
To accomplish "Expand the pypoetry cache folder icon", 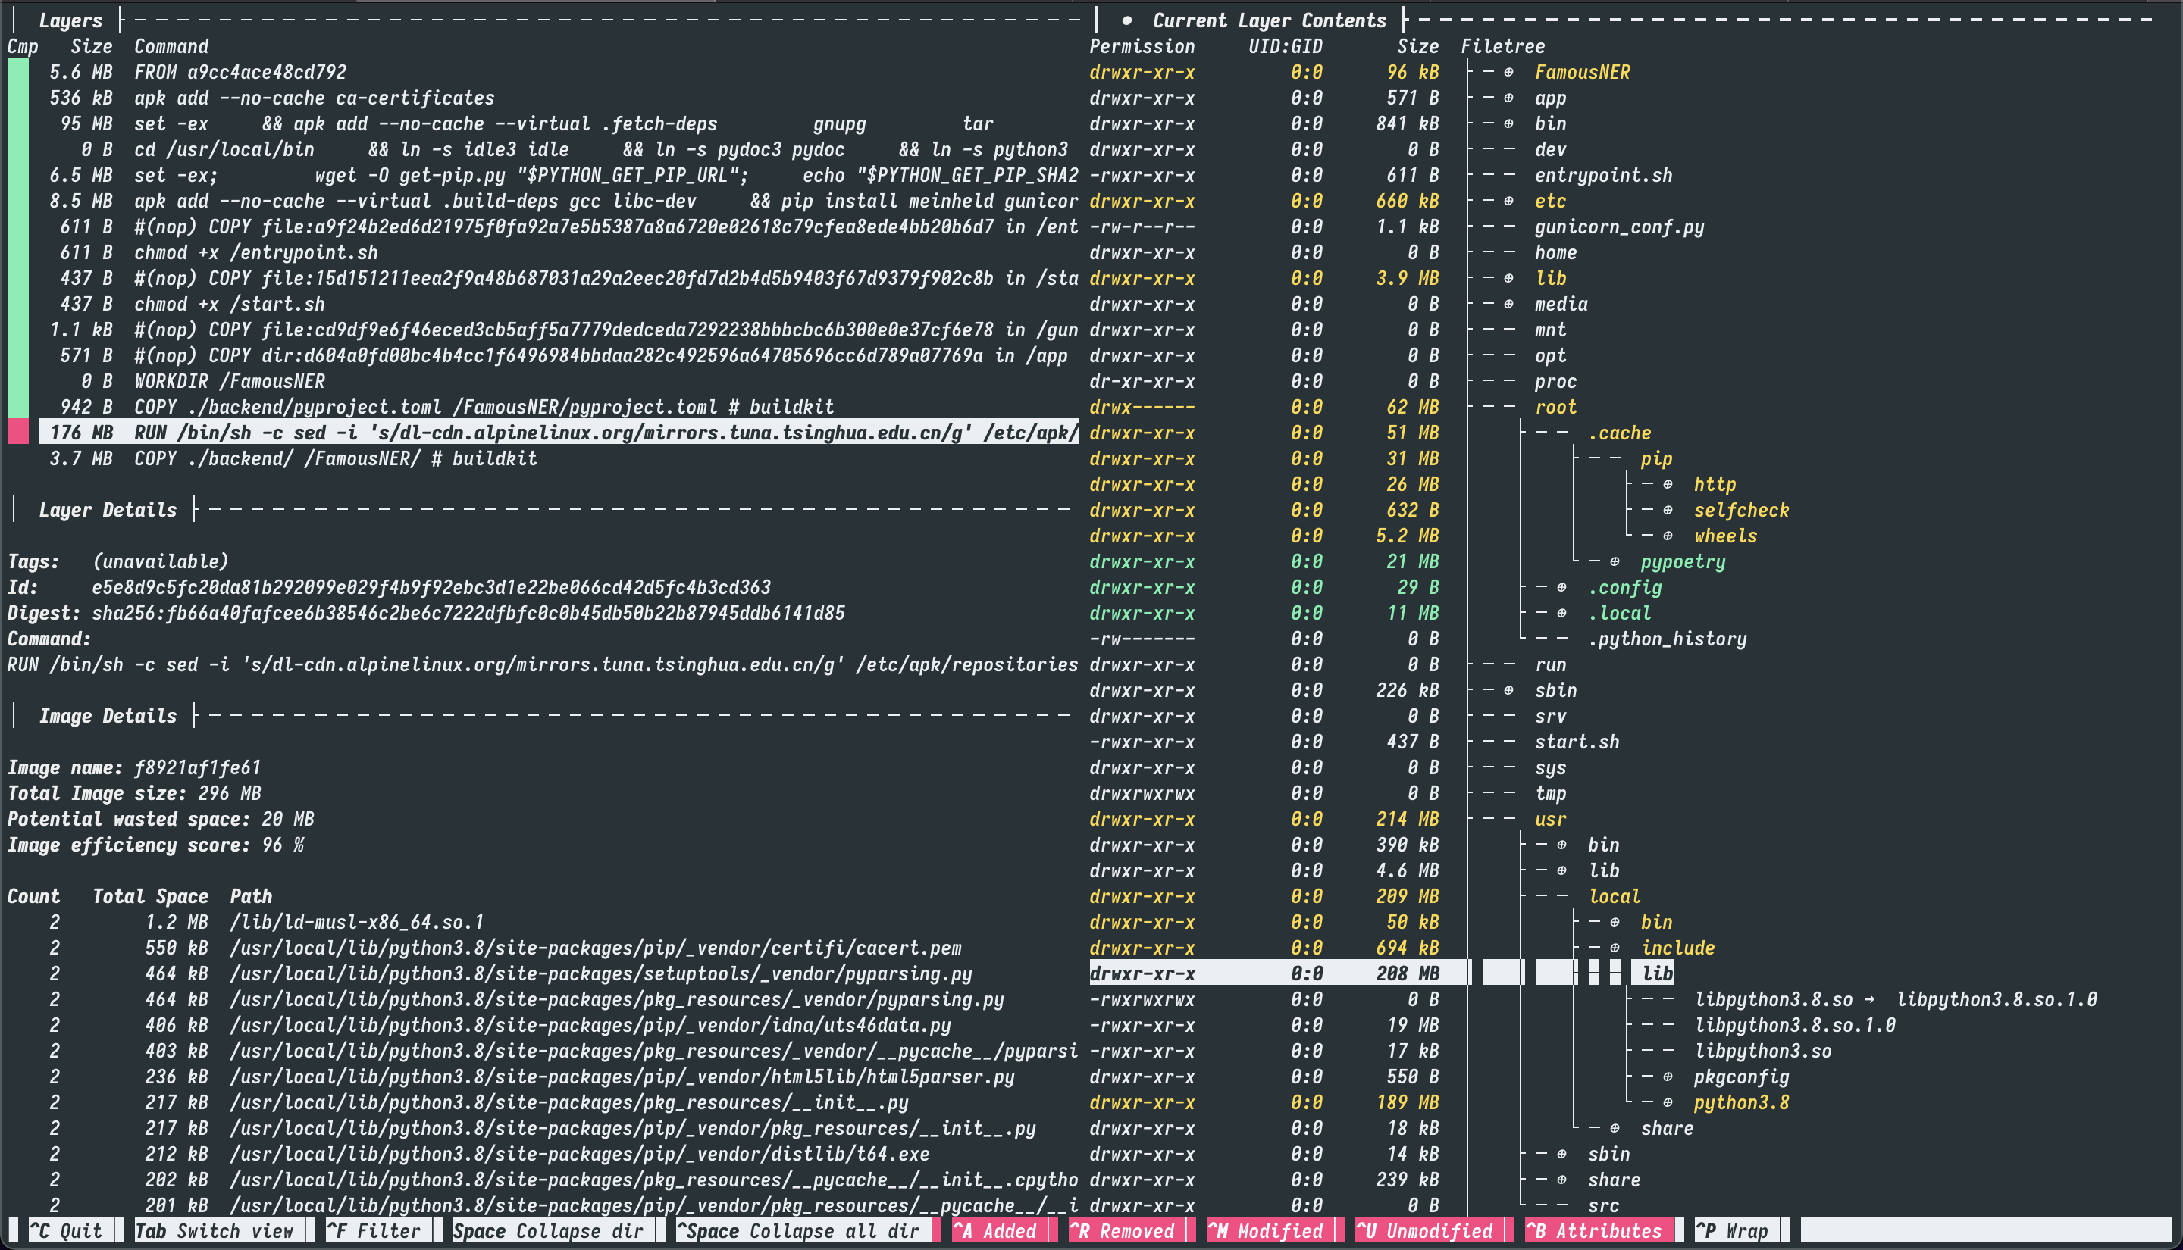I will [x=1615, y=561].
